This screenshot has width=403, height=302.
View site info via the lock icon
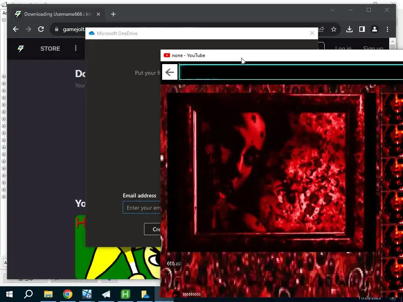tap(57, 29)
